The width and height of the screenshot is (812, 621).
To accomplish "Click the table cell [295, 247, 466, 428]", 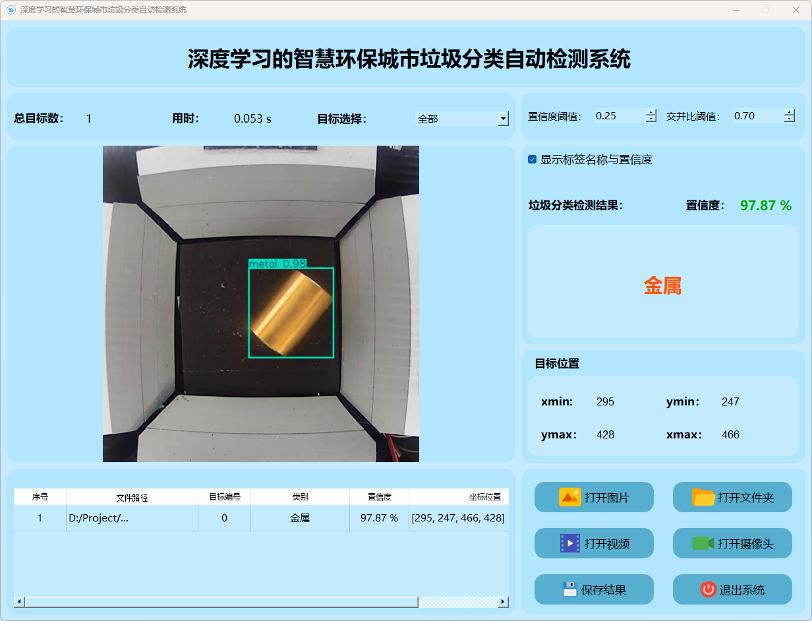I will pyautogui.click(x=459, y=518).
